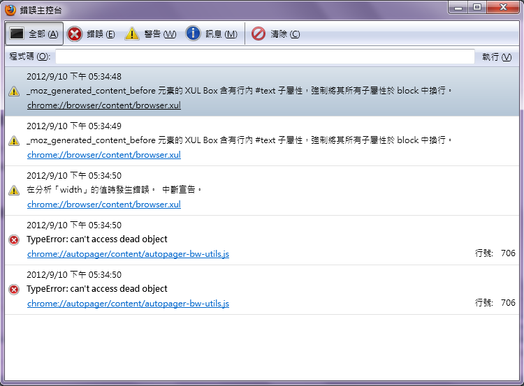
Task: Clear the console with the 清除 button
Action: (x=276, y=34)
